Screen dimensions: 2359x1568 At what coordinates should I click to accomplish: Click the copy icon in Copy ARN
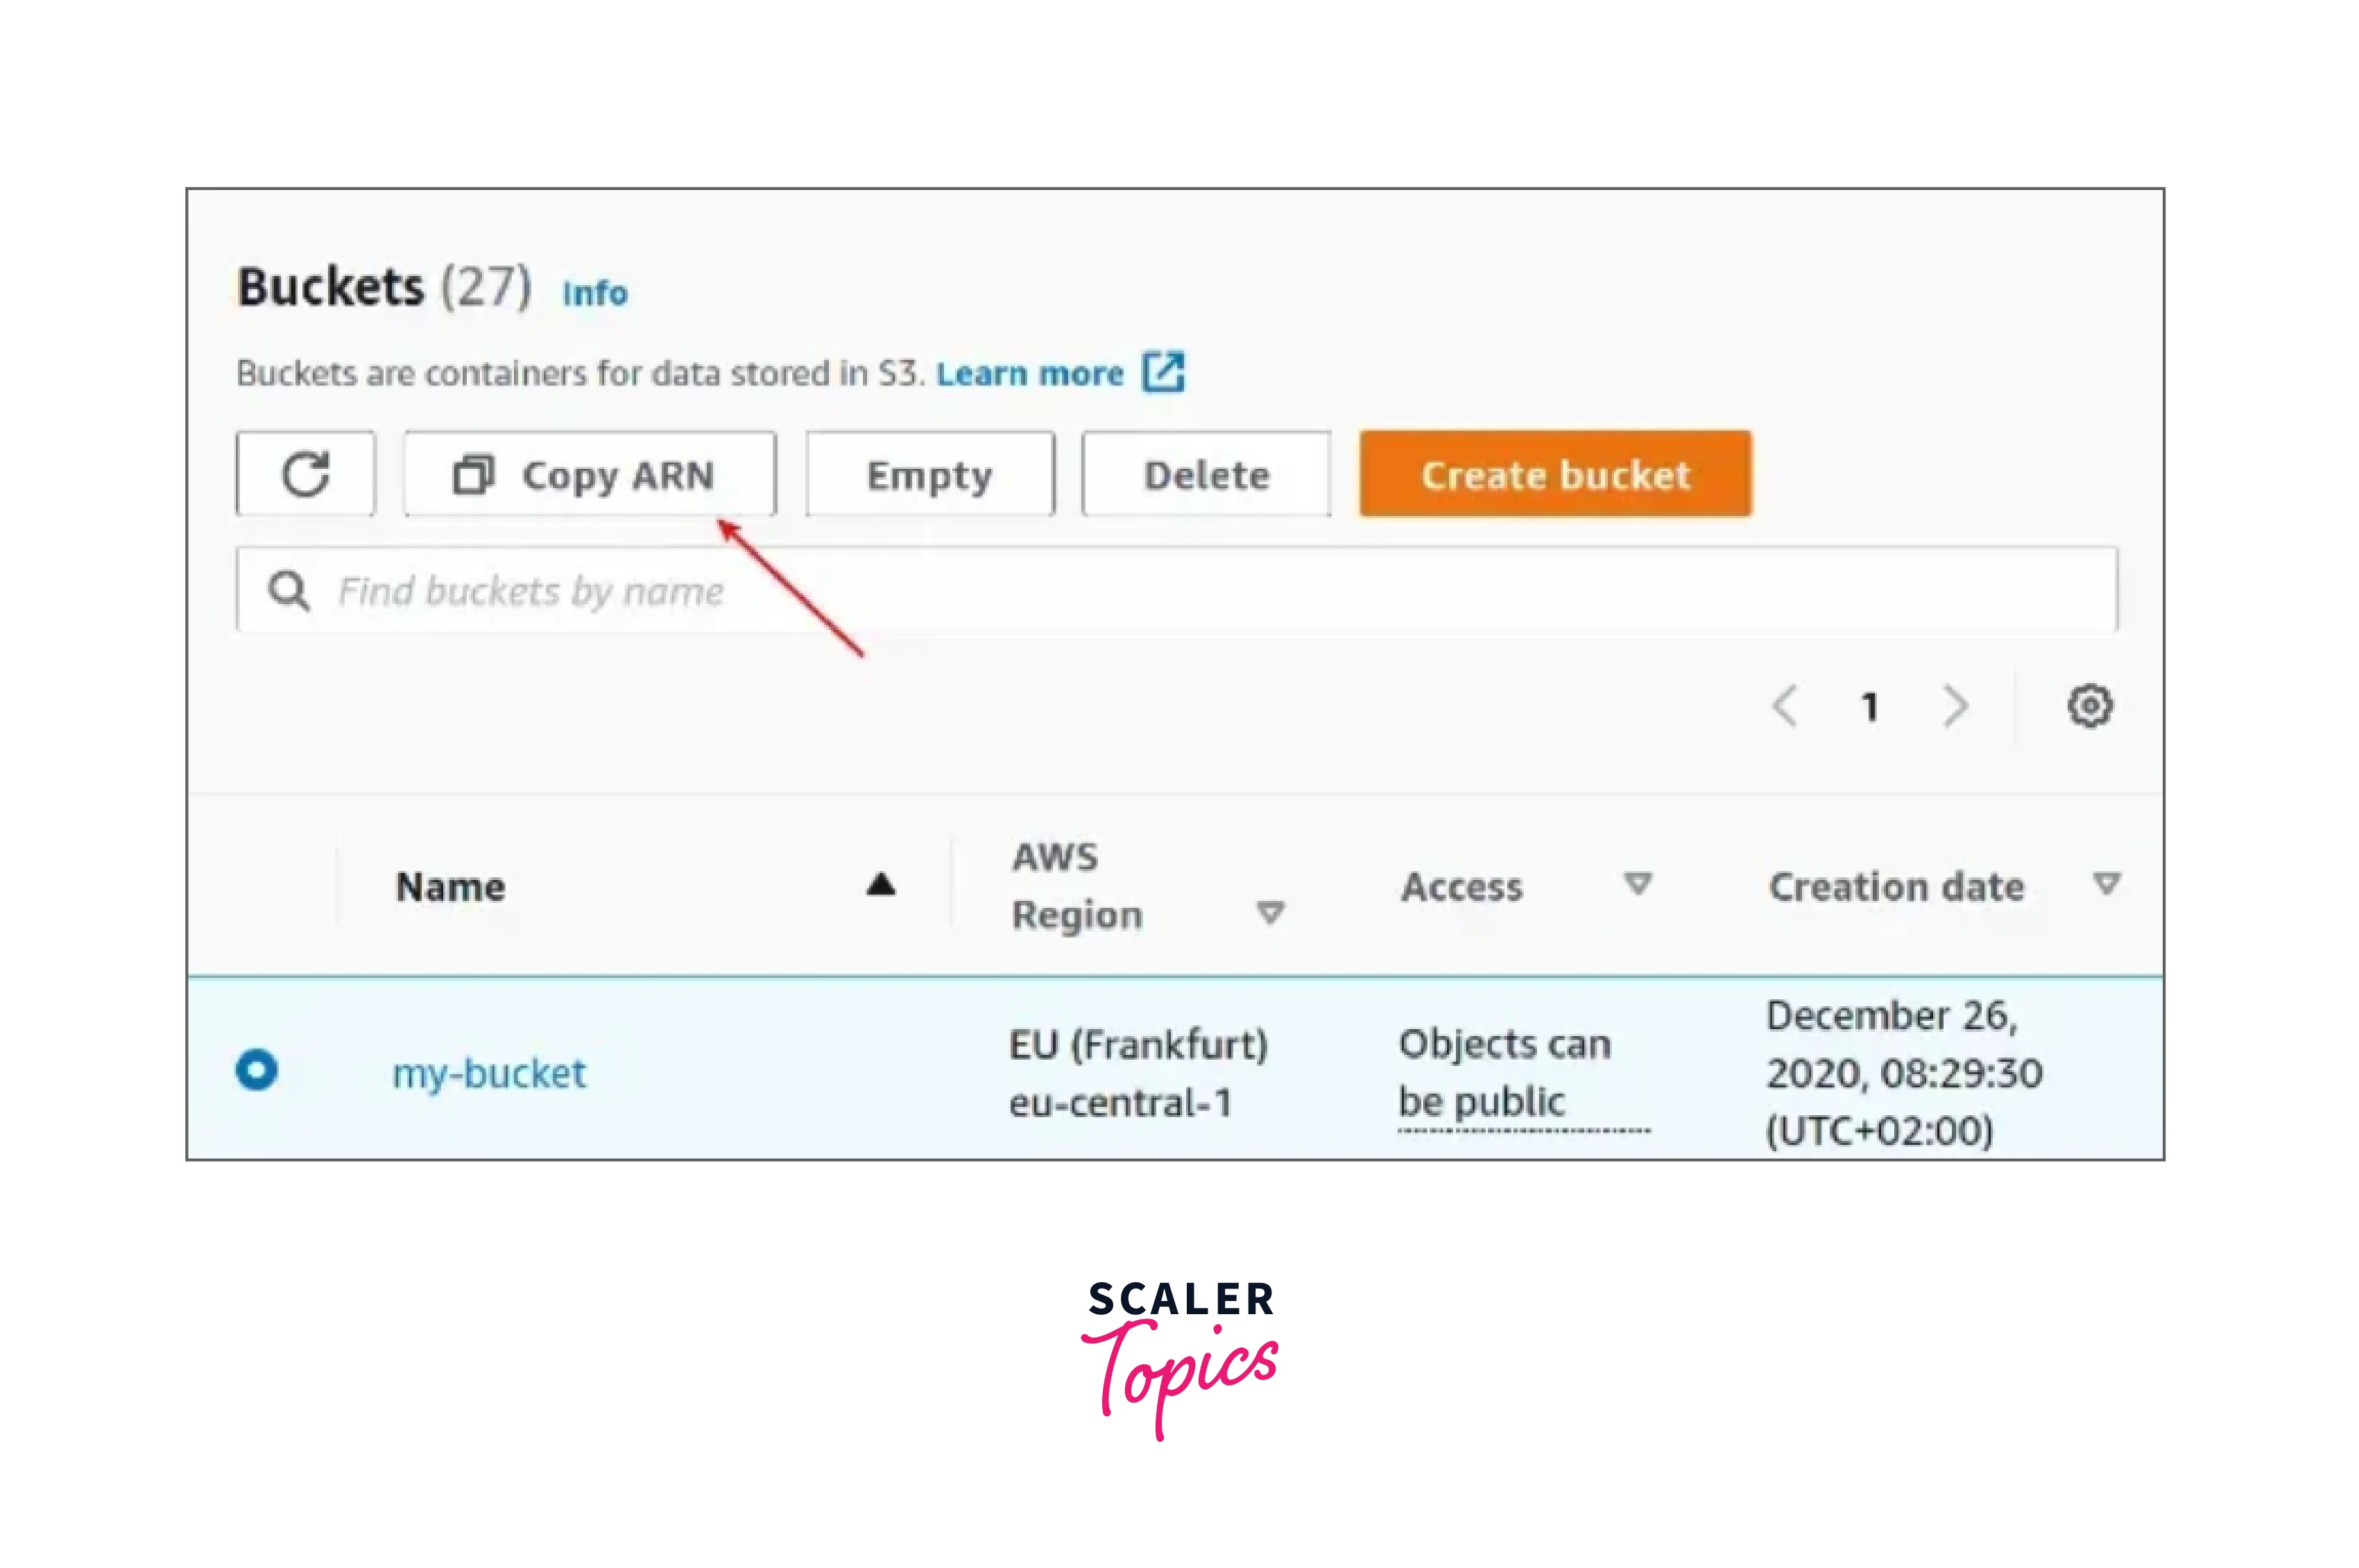[x=473, y=475]
